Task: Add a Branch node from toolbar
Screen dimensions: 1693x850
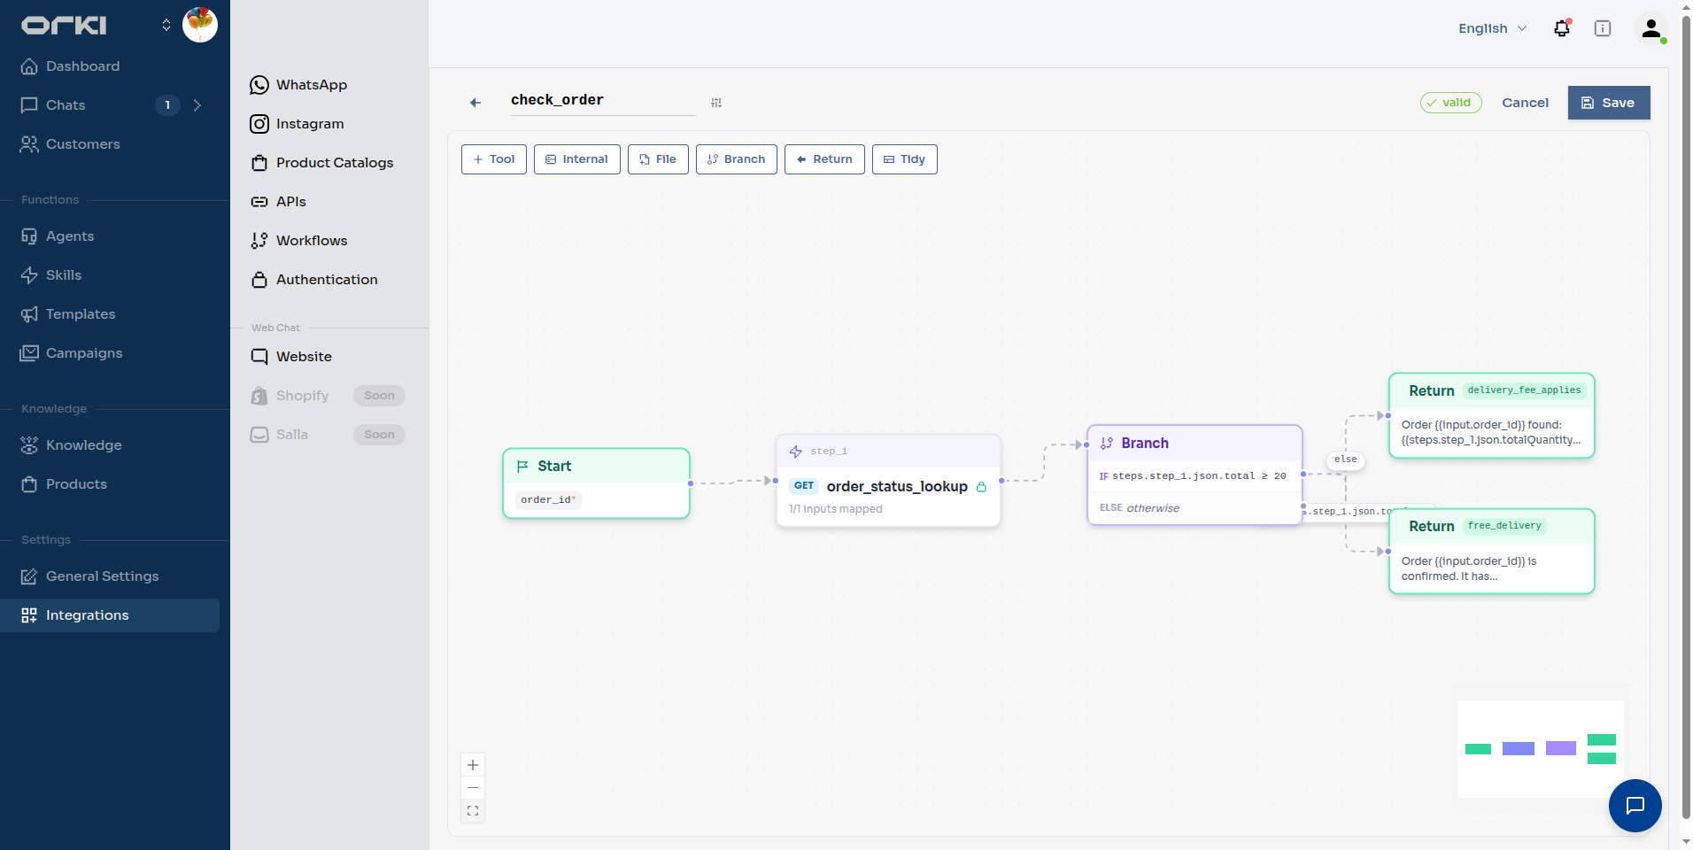Action: tap(737, 159)
